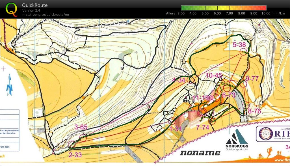This screenshot has height=166, width=290.
Task: Click the QuickRoute title text
Action: (35, 5)
